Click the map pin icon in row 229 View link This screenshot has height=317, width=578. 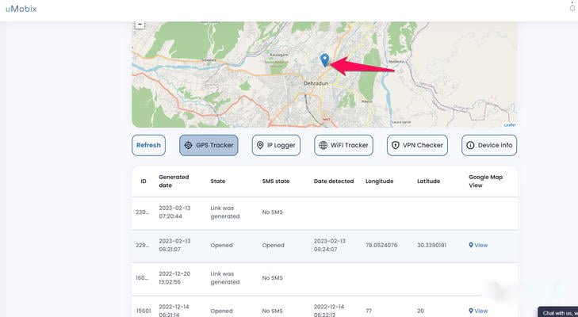(x=471, y=245)
